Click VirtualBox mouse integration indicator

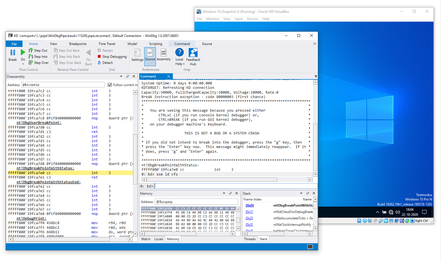pyautogui.click(x=407, y=221)
